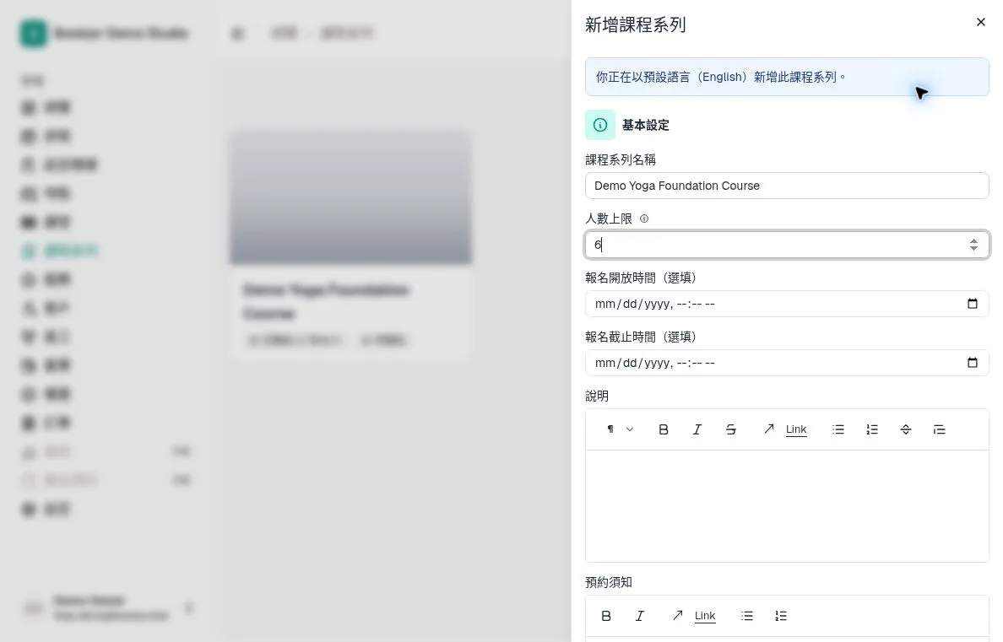1003x642 pixels.
Task: Toggle Bold in the 說明 editor toolbar
Action: [664, 429]
